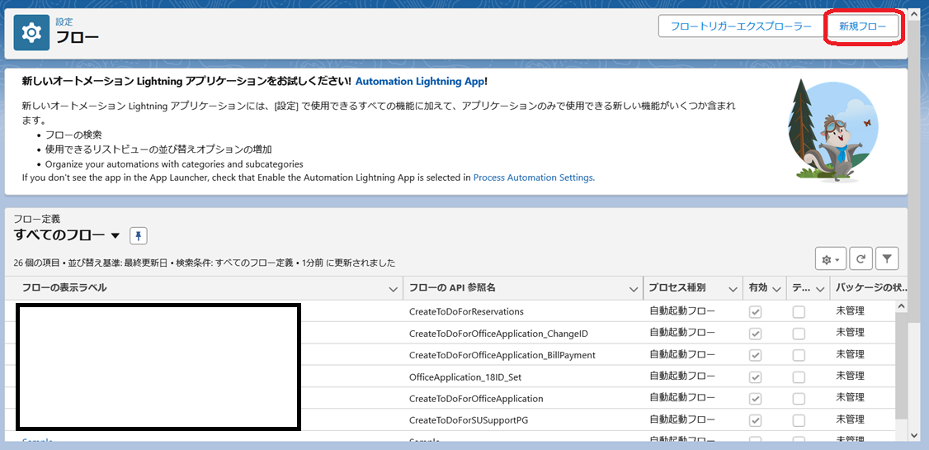Sort by パッケージの状態 column header
929x450 pixels.
[x=871, y=288]
